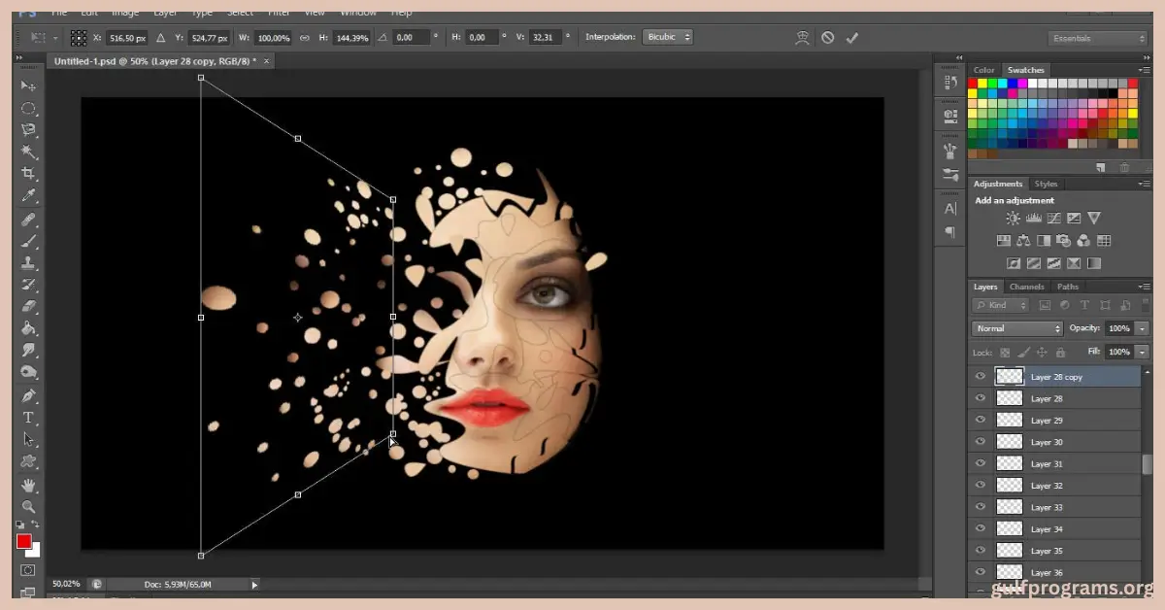Select the Horizontal Type tool
Screen dimensions: 1165x610
[29, 418]
